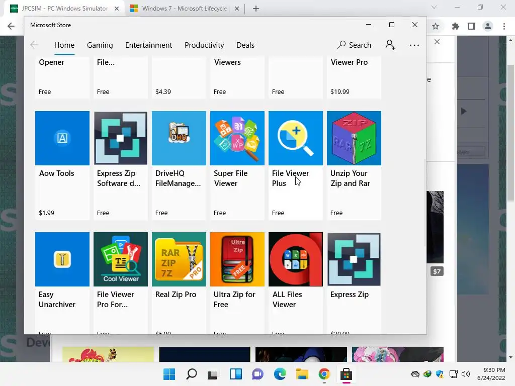Open Cool Viewer File Viewer Pro icon
The image size is (515, 386).
121,259
